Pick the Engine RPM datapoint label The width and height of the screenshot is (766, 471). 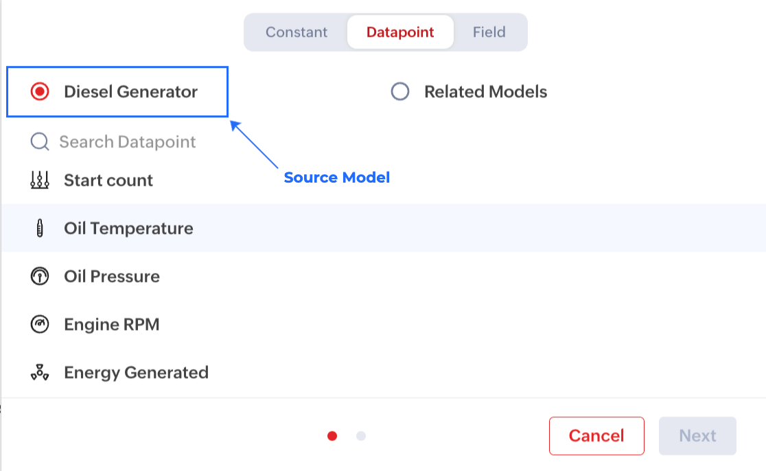tap(112, 325)
